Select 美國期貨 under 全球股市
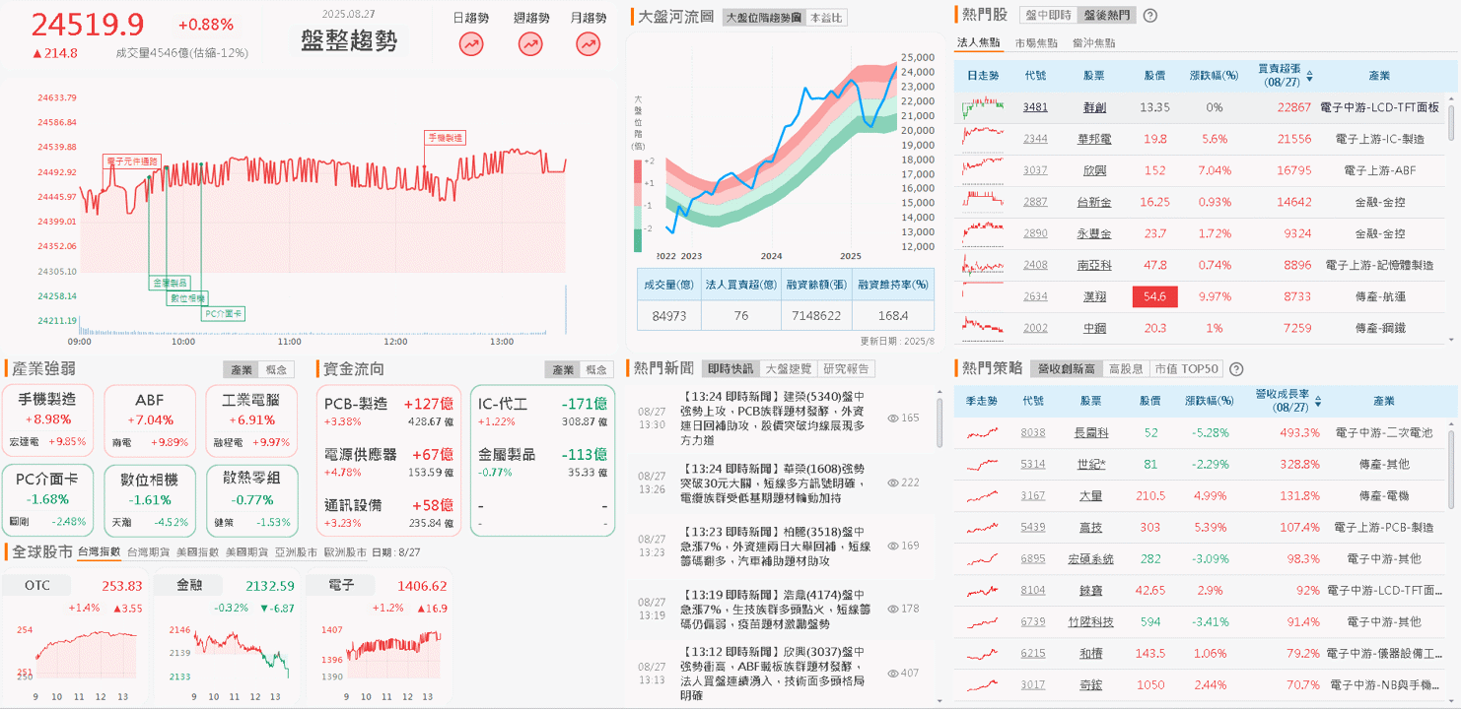Image resolution: width=1461 pixels, height=709 pixels. tap(246, 552)
